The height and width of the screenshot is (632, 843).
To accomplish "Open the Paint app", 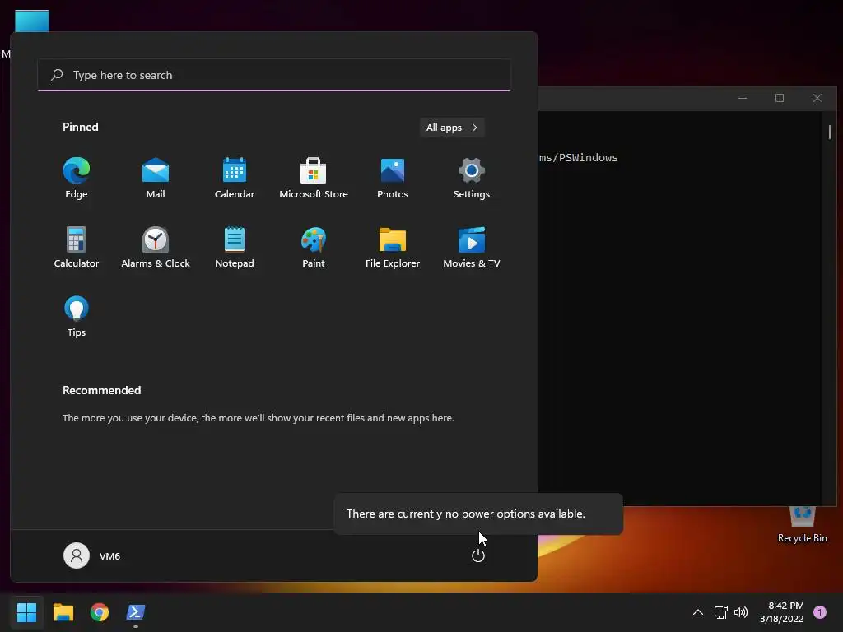I will tap(314, 247).
